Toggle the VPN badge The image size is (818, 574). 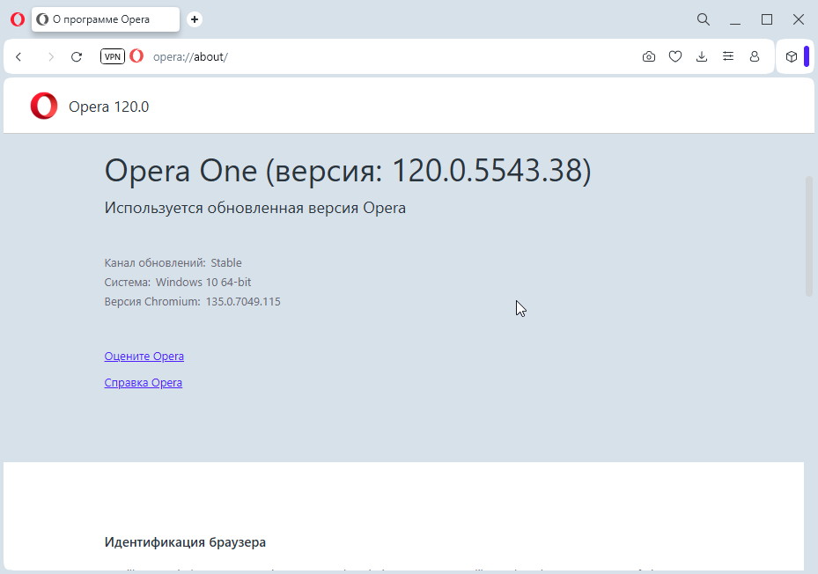(113, 56)
